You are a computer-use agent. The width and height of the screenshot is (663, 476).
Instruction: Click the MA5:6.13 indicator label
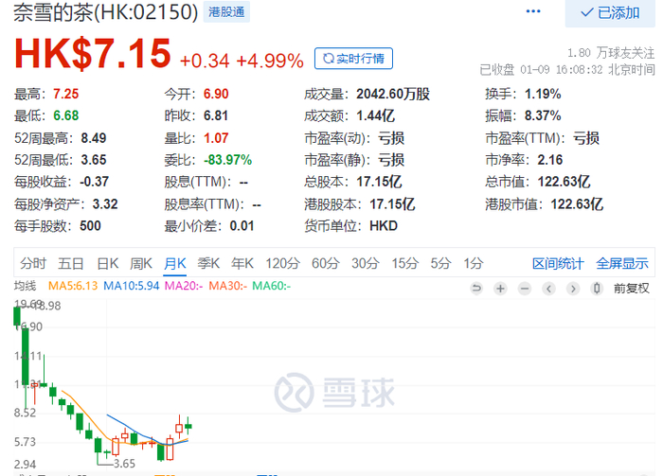(73, 286)
